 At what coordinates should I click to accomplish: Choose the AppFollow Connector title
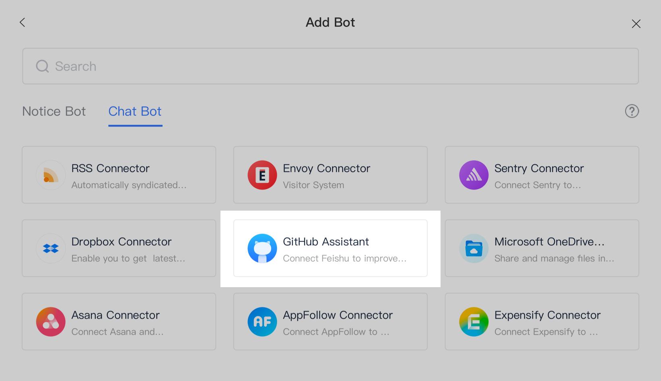(x=338, y=315)
